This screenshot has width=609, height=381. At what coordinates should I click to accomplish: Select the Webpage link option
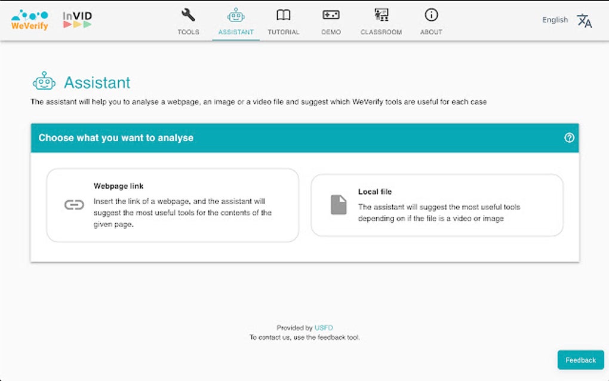tap(172, 205)
